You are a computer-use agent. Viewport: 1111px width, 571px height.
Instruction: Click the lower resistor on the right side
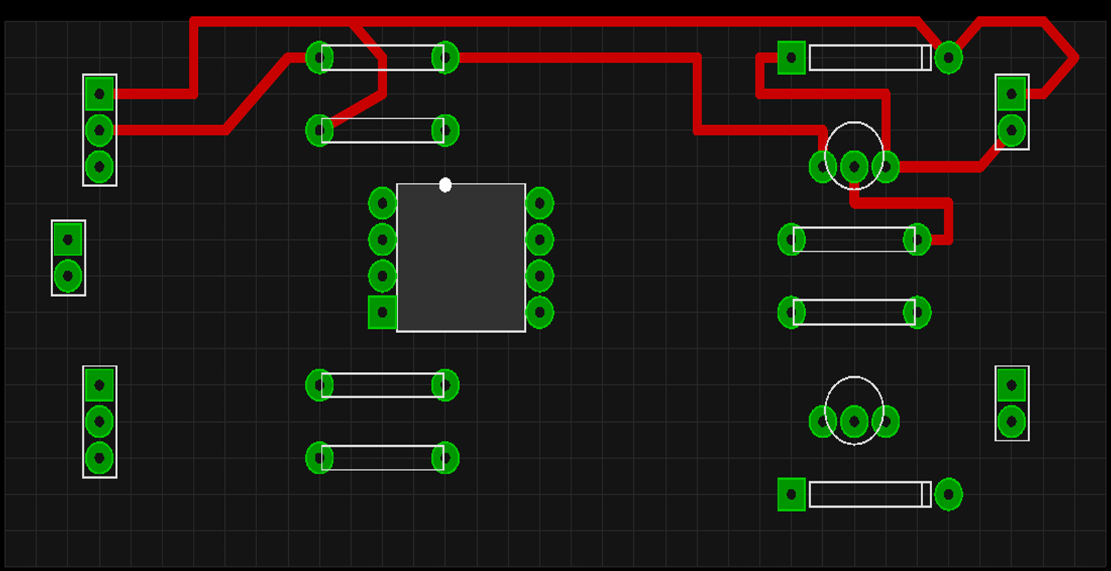click(853, 310)
